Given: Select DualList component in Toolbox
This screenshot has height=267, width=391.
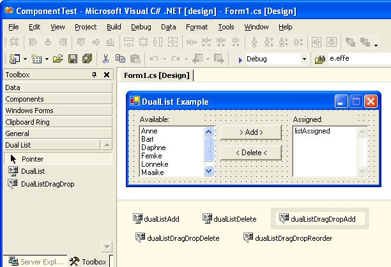Looking at the screenshot, I should pyautogui.click(x=27, y=171).
